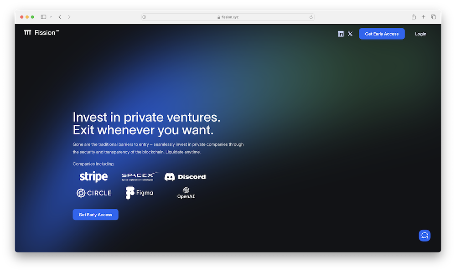
Task: Click the header Get Early Access button
Action: (382, 34)
